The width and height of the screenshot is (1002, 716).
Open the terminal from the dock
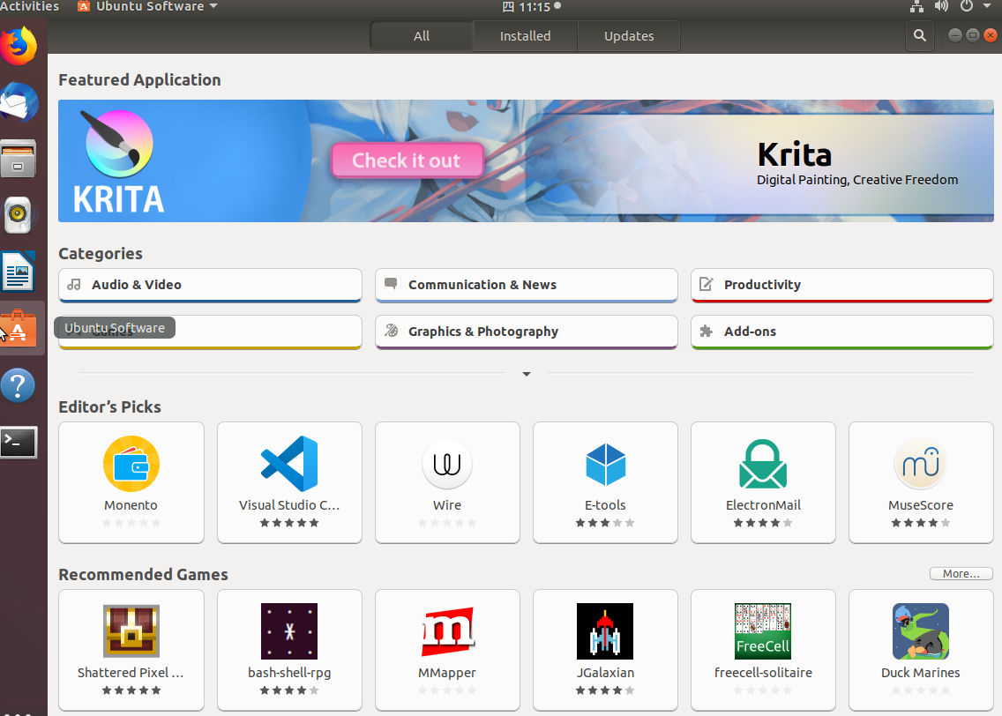[x=19, y=442]
